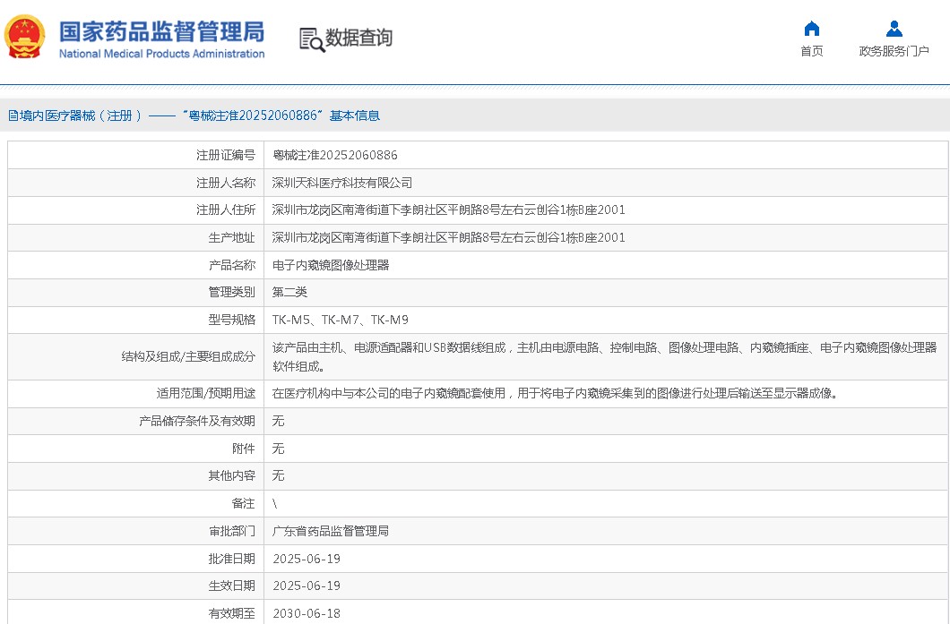
Task: Select 深圳天科医疗科技有限公司 company name
Action: pos(342,183)
